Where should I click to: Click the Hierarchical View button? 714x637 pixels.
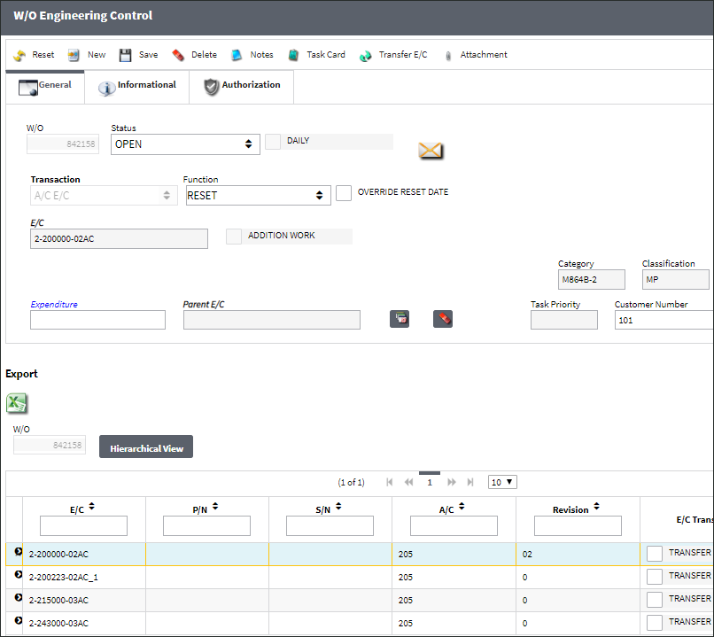pos(146,447)
